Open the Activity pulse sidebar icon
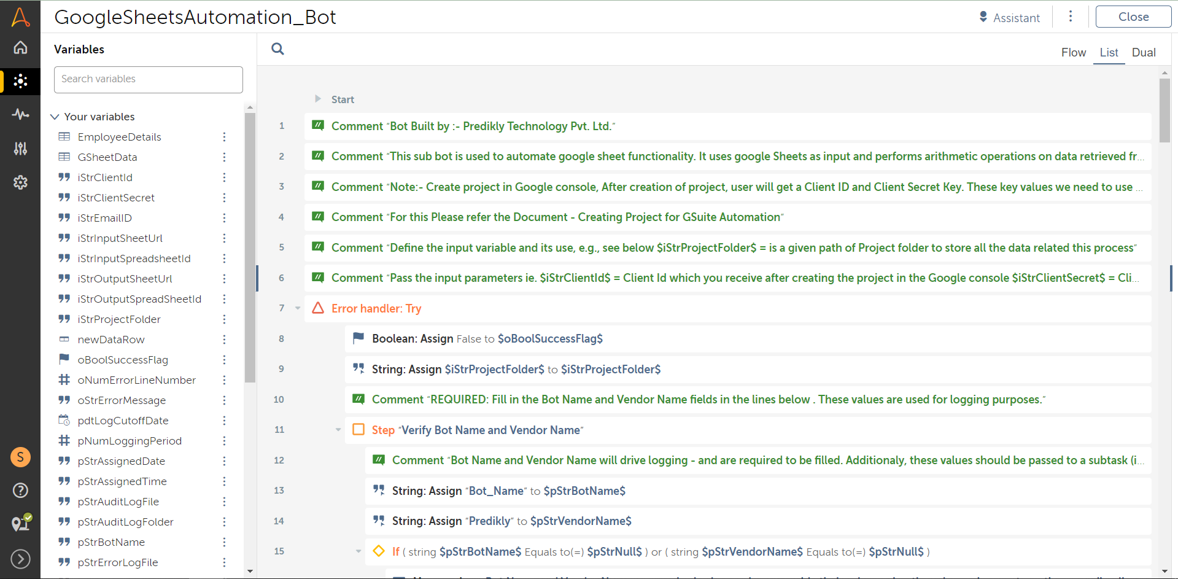 20,114
